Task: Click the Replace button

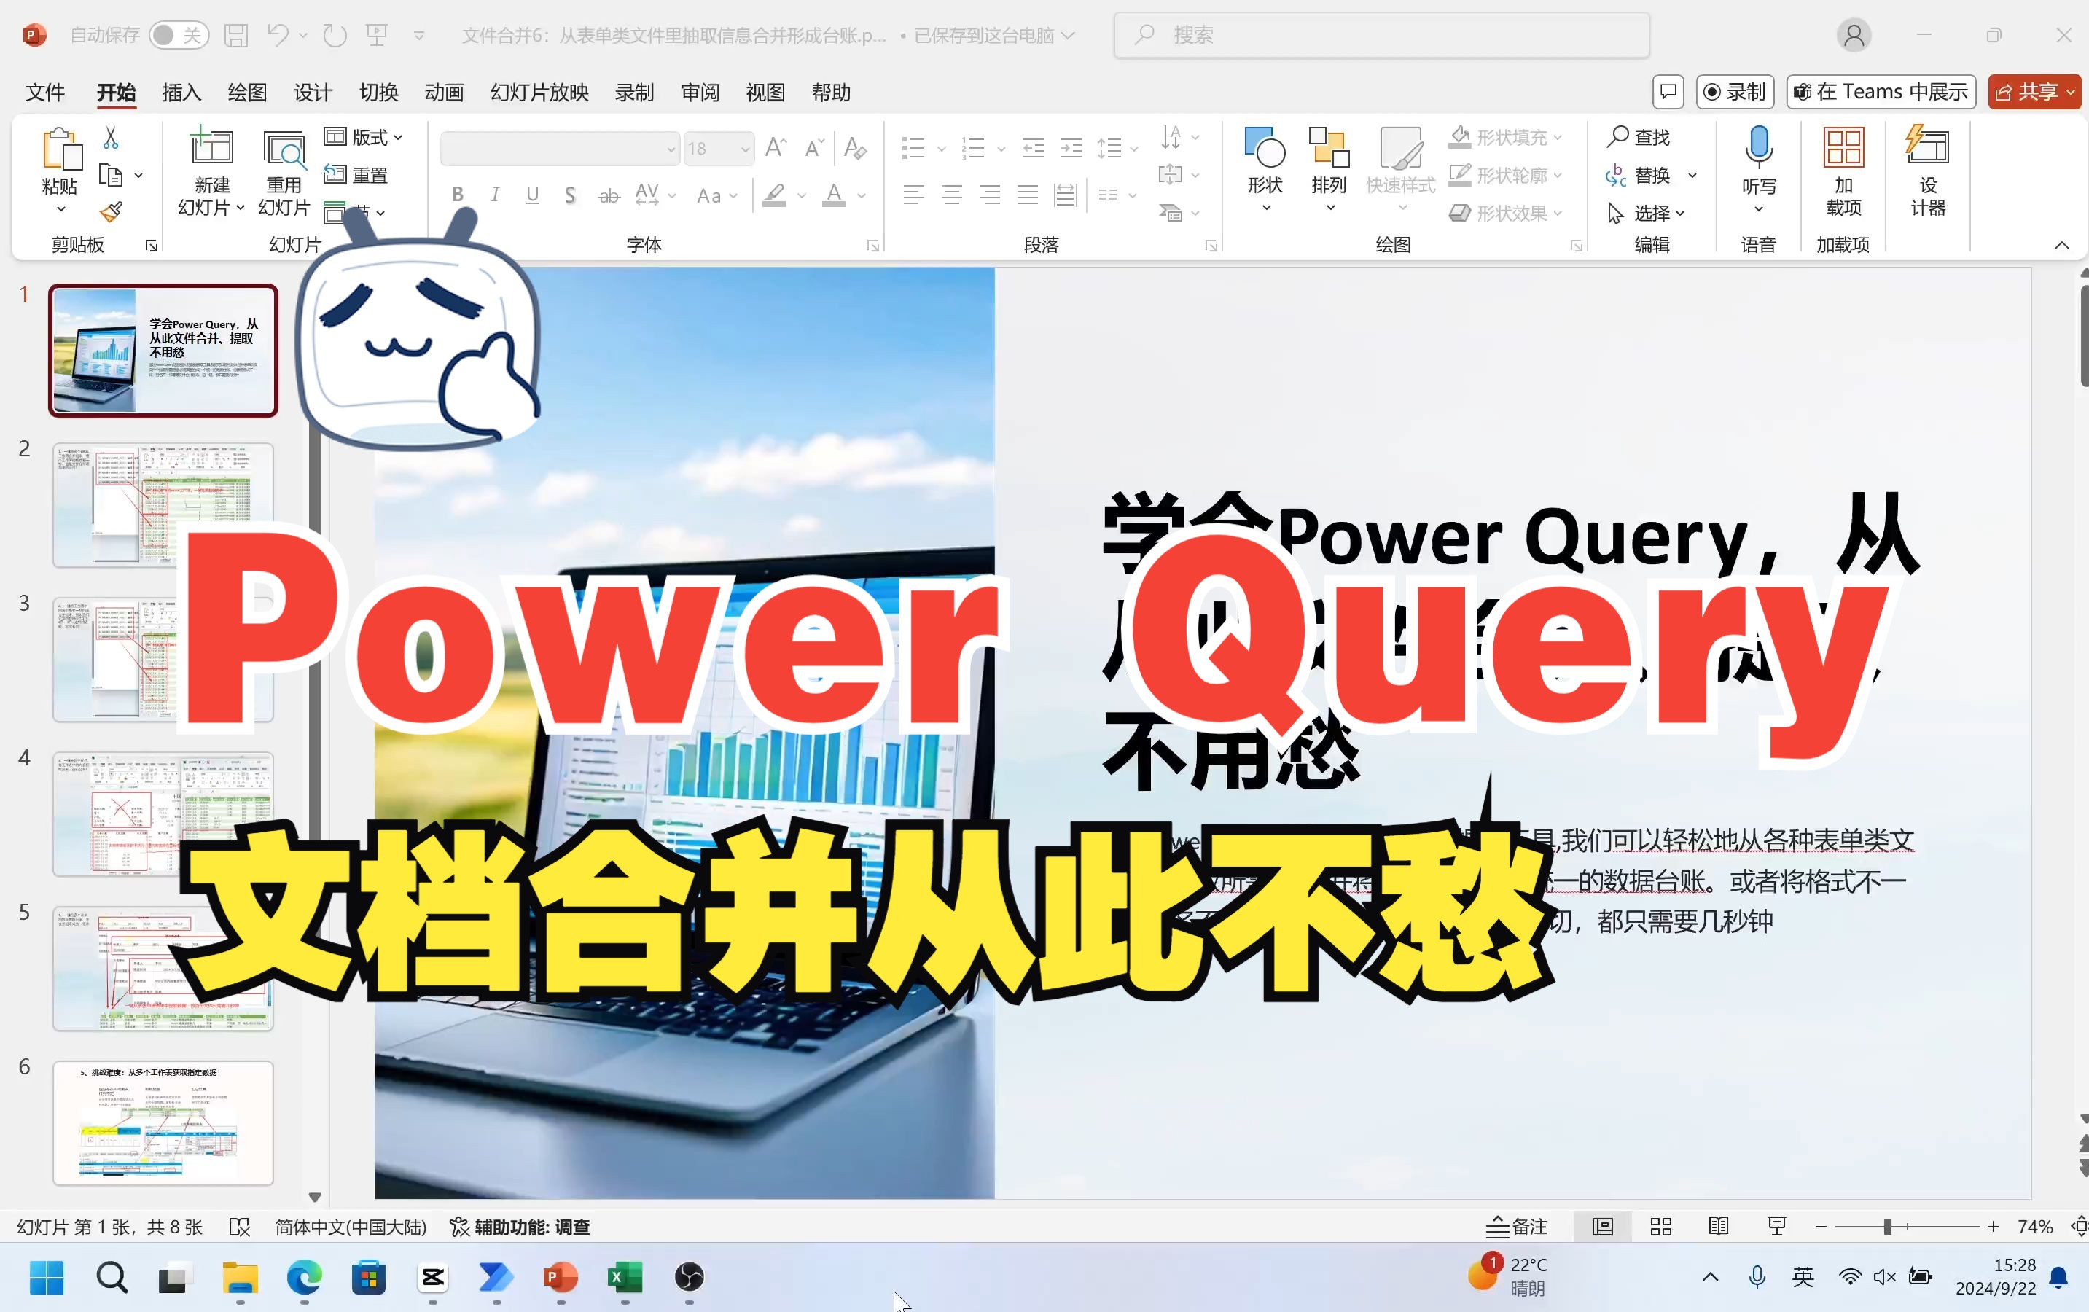Action: tap(1638, 175)
